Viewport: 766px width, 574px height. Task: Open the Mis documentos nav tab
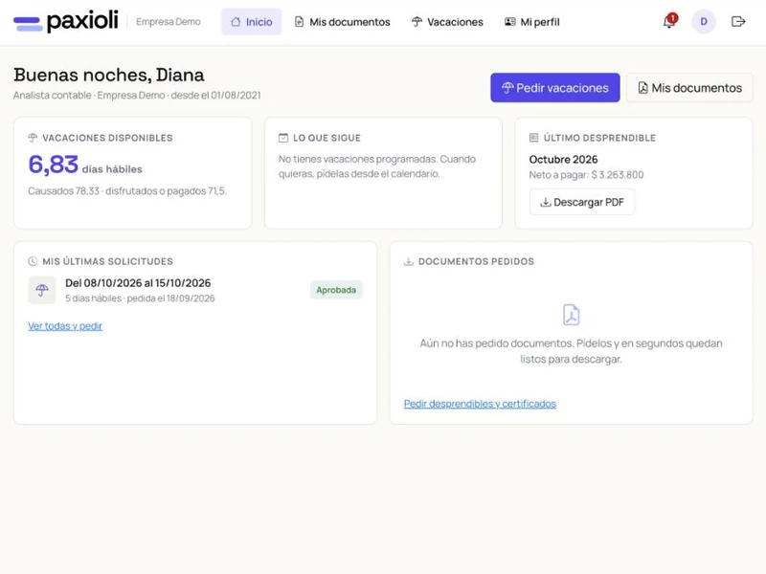click(342, 22)
